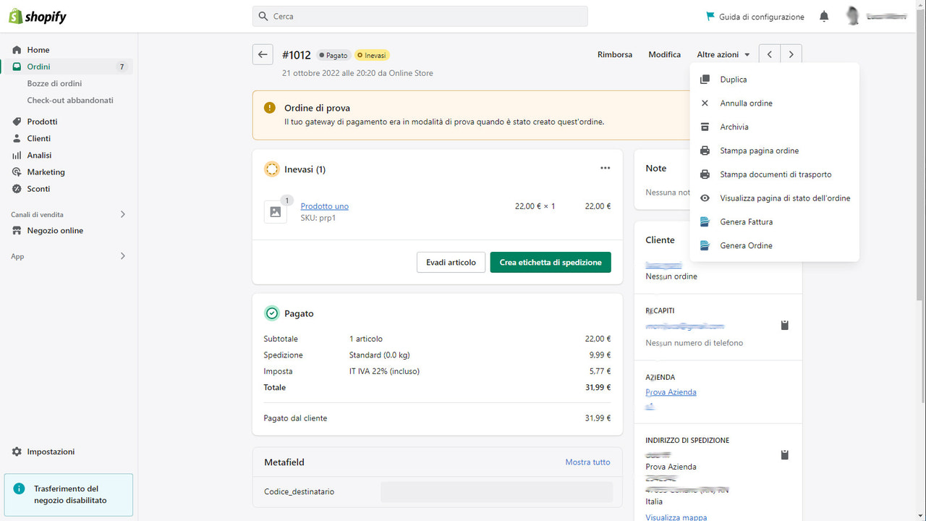Click the Ordini inbox icon
This screenshot has height=521, width=926.
(17, 67)
